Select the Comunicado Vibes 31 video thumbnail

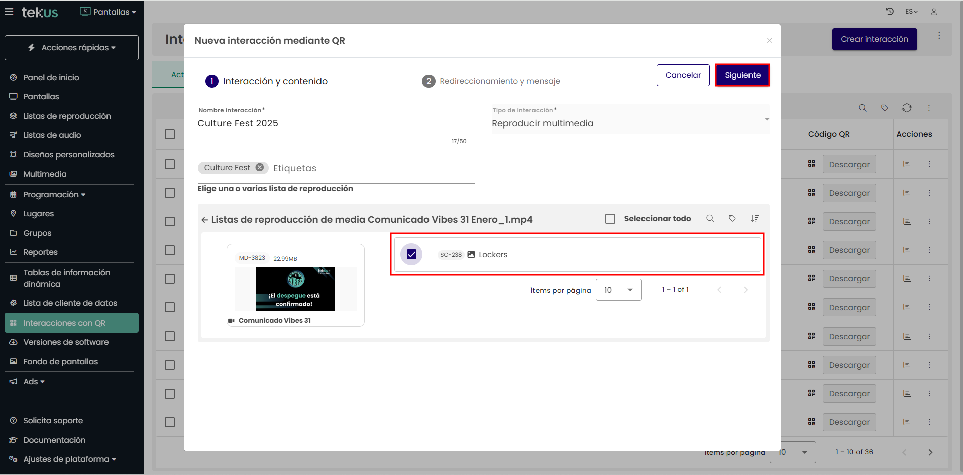coord(295,289)
